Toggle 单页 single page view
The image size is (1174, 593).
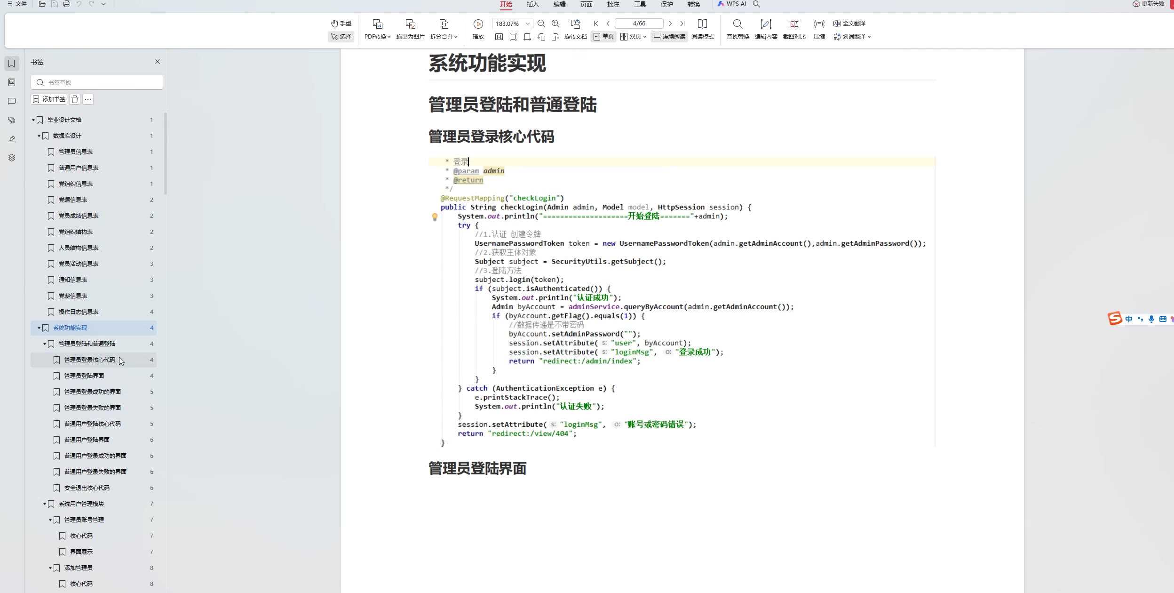[x=603, y=37]
